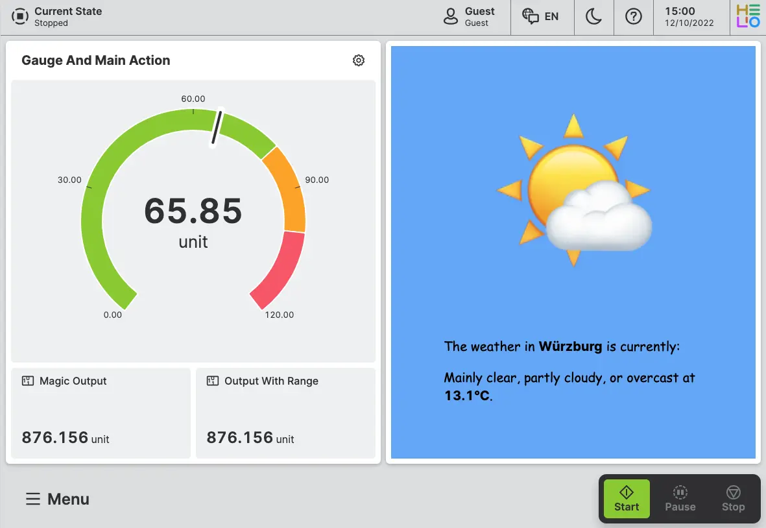Click the gear icon in Gauge panel
766x528 pixels.
point(359,60)
